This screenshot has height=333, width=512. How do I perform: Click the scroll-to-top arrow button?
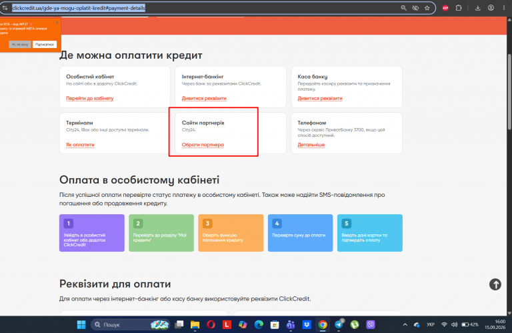pos(495,284)
